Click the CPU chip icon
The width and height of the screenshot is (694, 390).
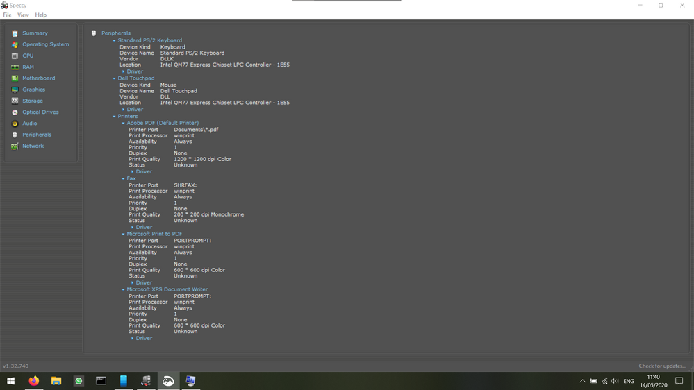[x=15, y=56]
